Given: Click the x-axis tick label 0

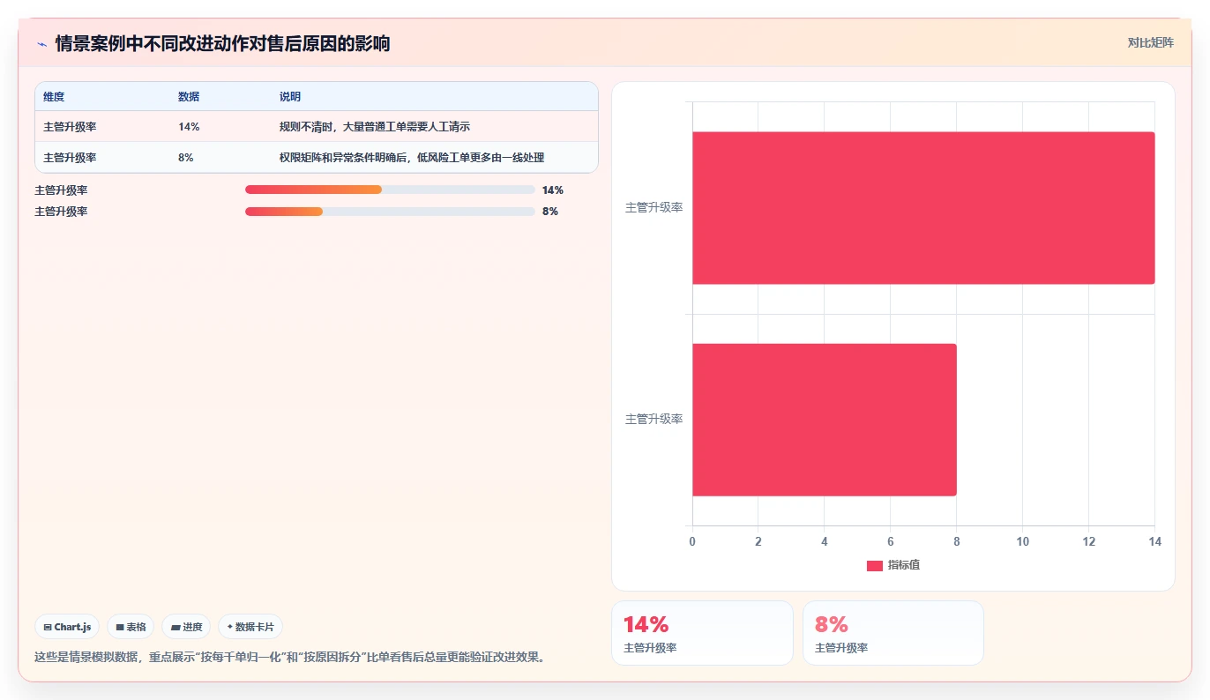Looking at the screenshot, I should tap(692, 541).
